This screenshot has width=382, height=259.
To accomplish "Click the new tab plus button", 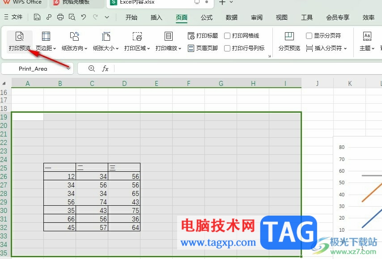I will [222, 2].
